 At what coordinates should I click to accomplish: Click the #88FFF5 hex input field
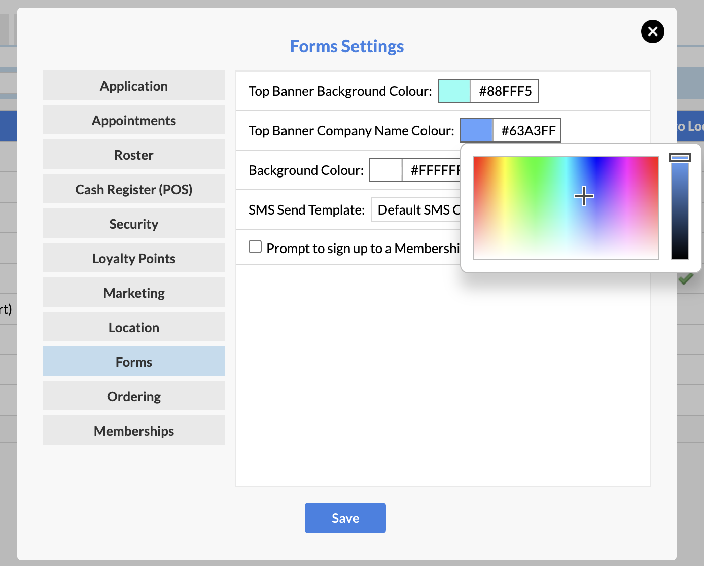click(505, 91)
